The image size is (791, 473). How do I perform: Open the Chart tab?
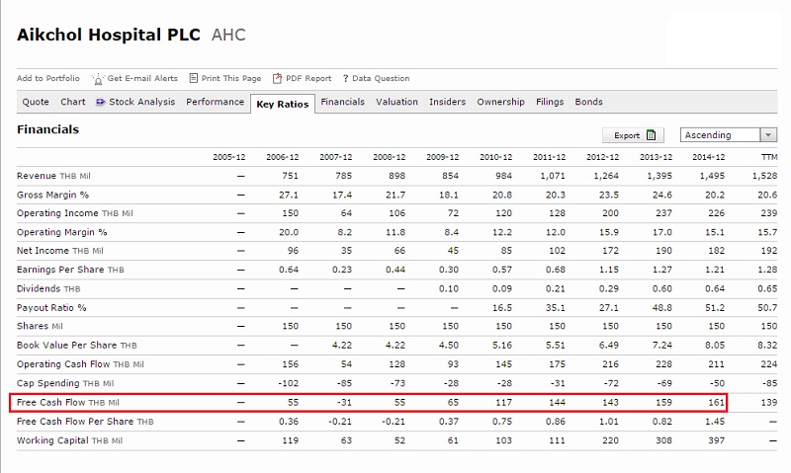[73, 102]
